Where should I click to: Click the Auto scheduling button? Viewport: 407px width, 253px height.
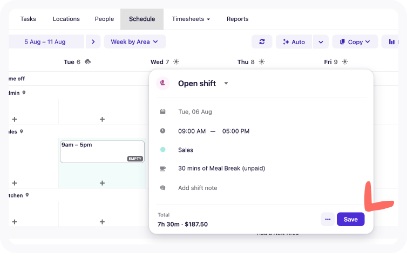[x=294, y=42]
